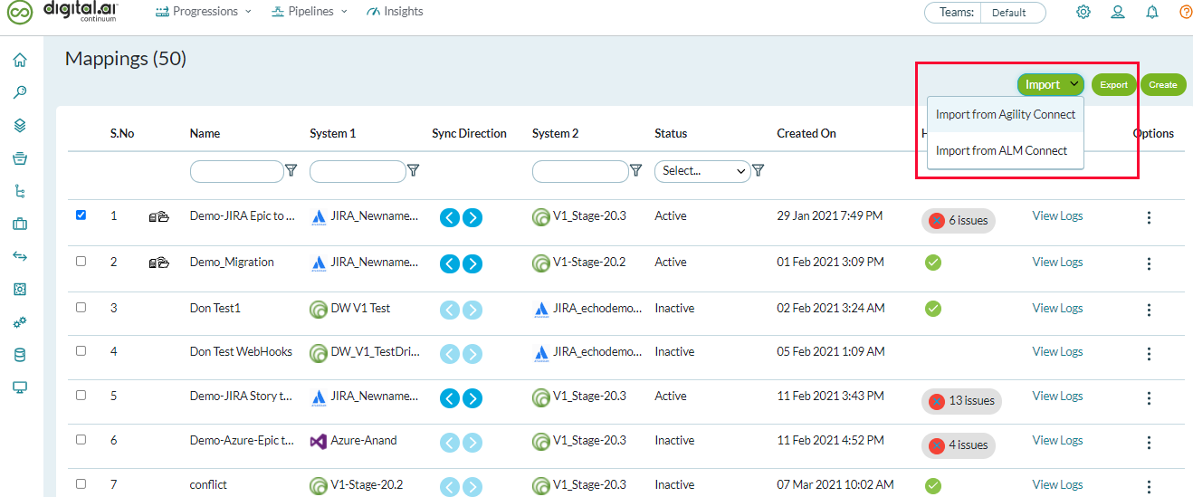Click filter icon next to Status select

758,170
